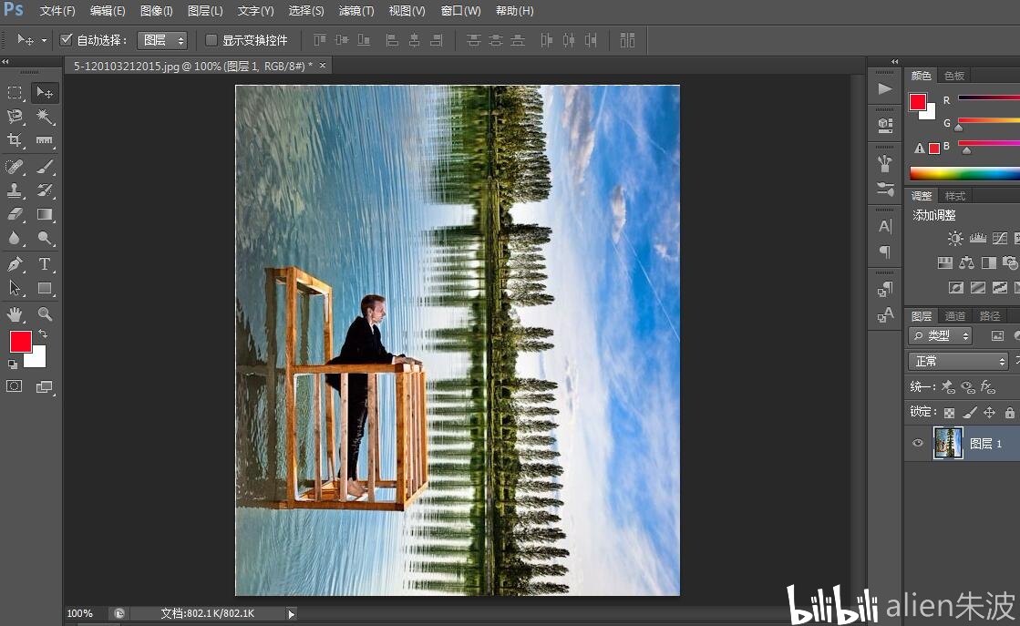1020x626 pixels.
Task: Switch to the 色板 tab
Action: coord(954,76)
